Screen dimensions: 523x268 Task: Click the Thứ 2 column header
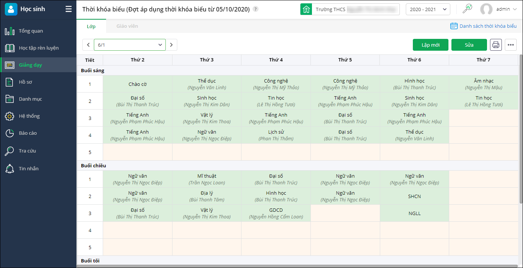click(138, 60)
